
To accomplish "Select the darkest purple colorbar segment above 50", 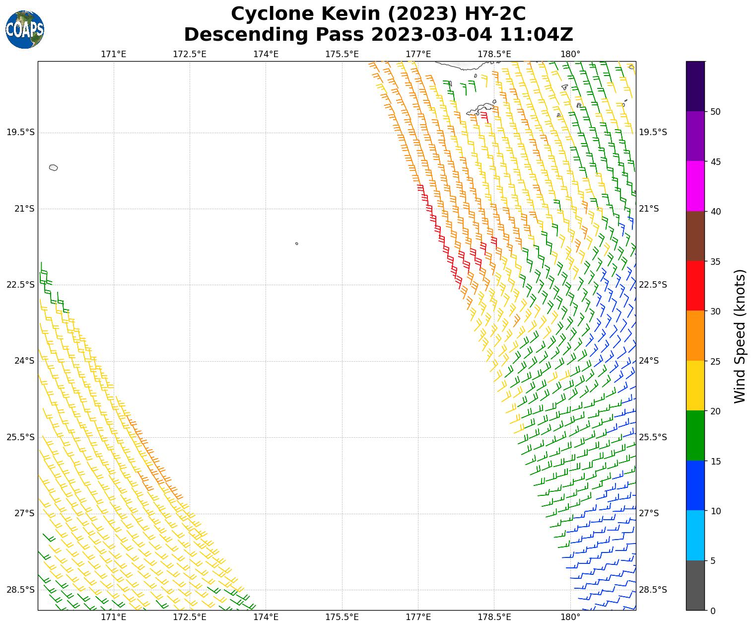I will [695, 86].
